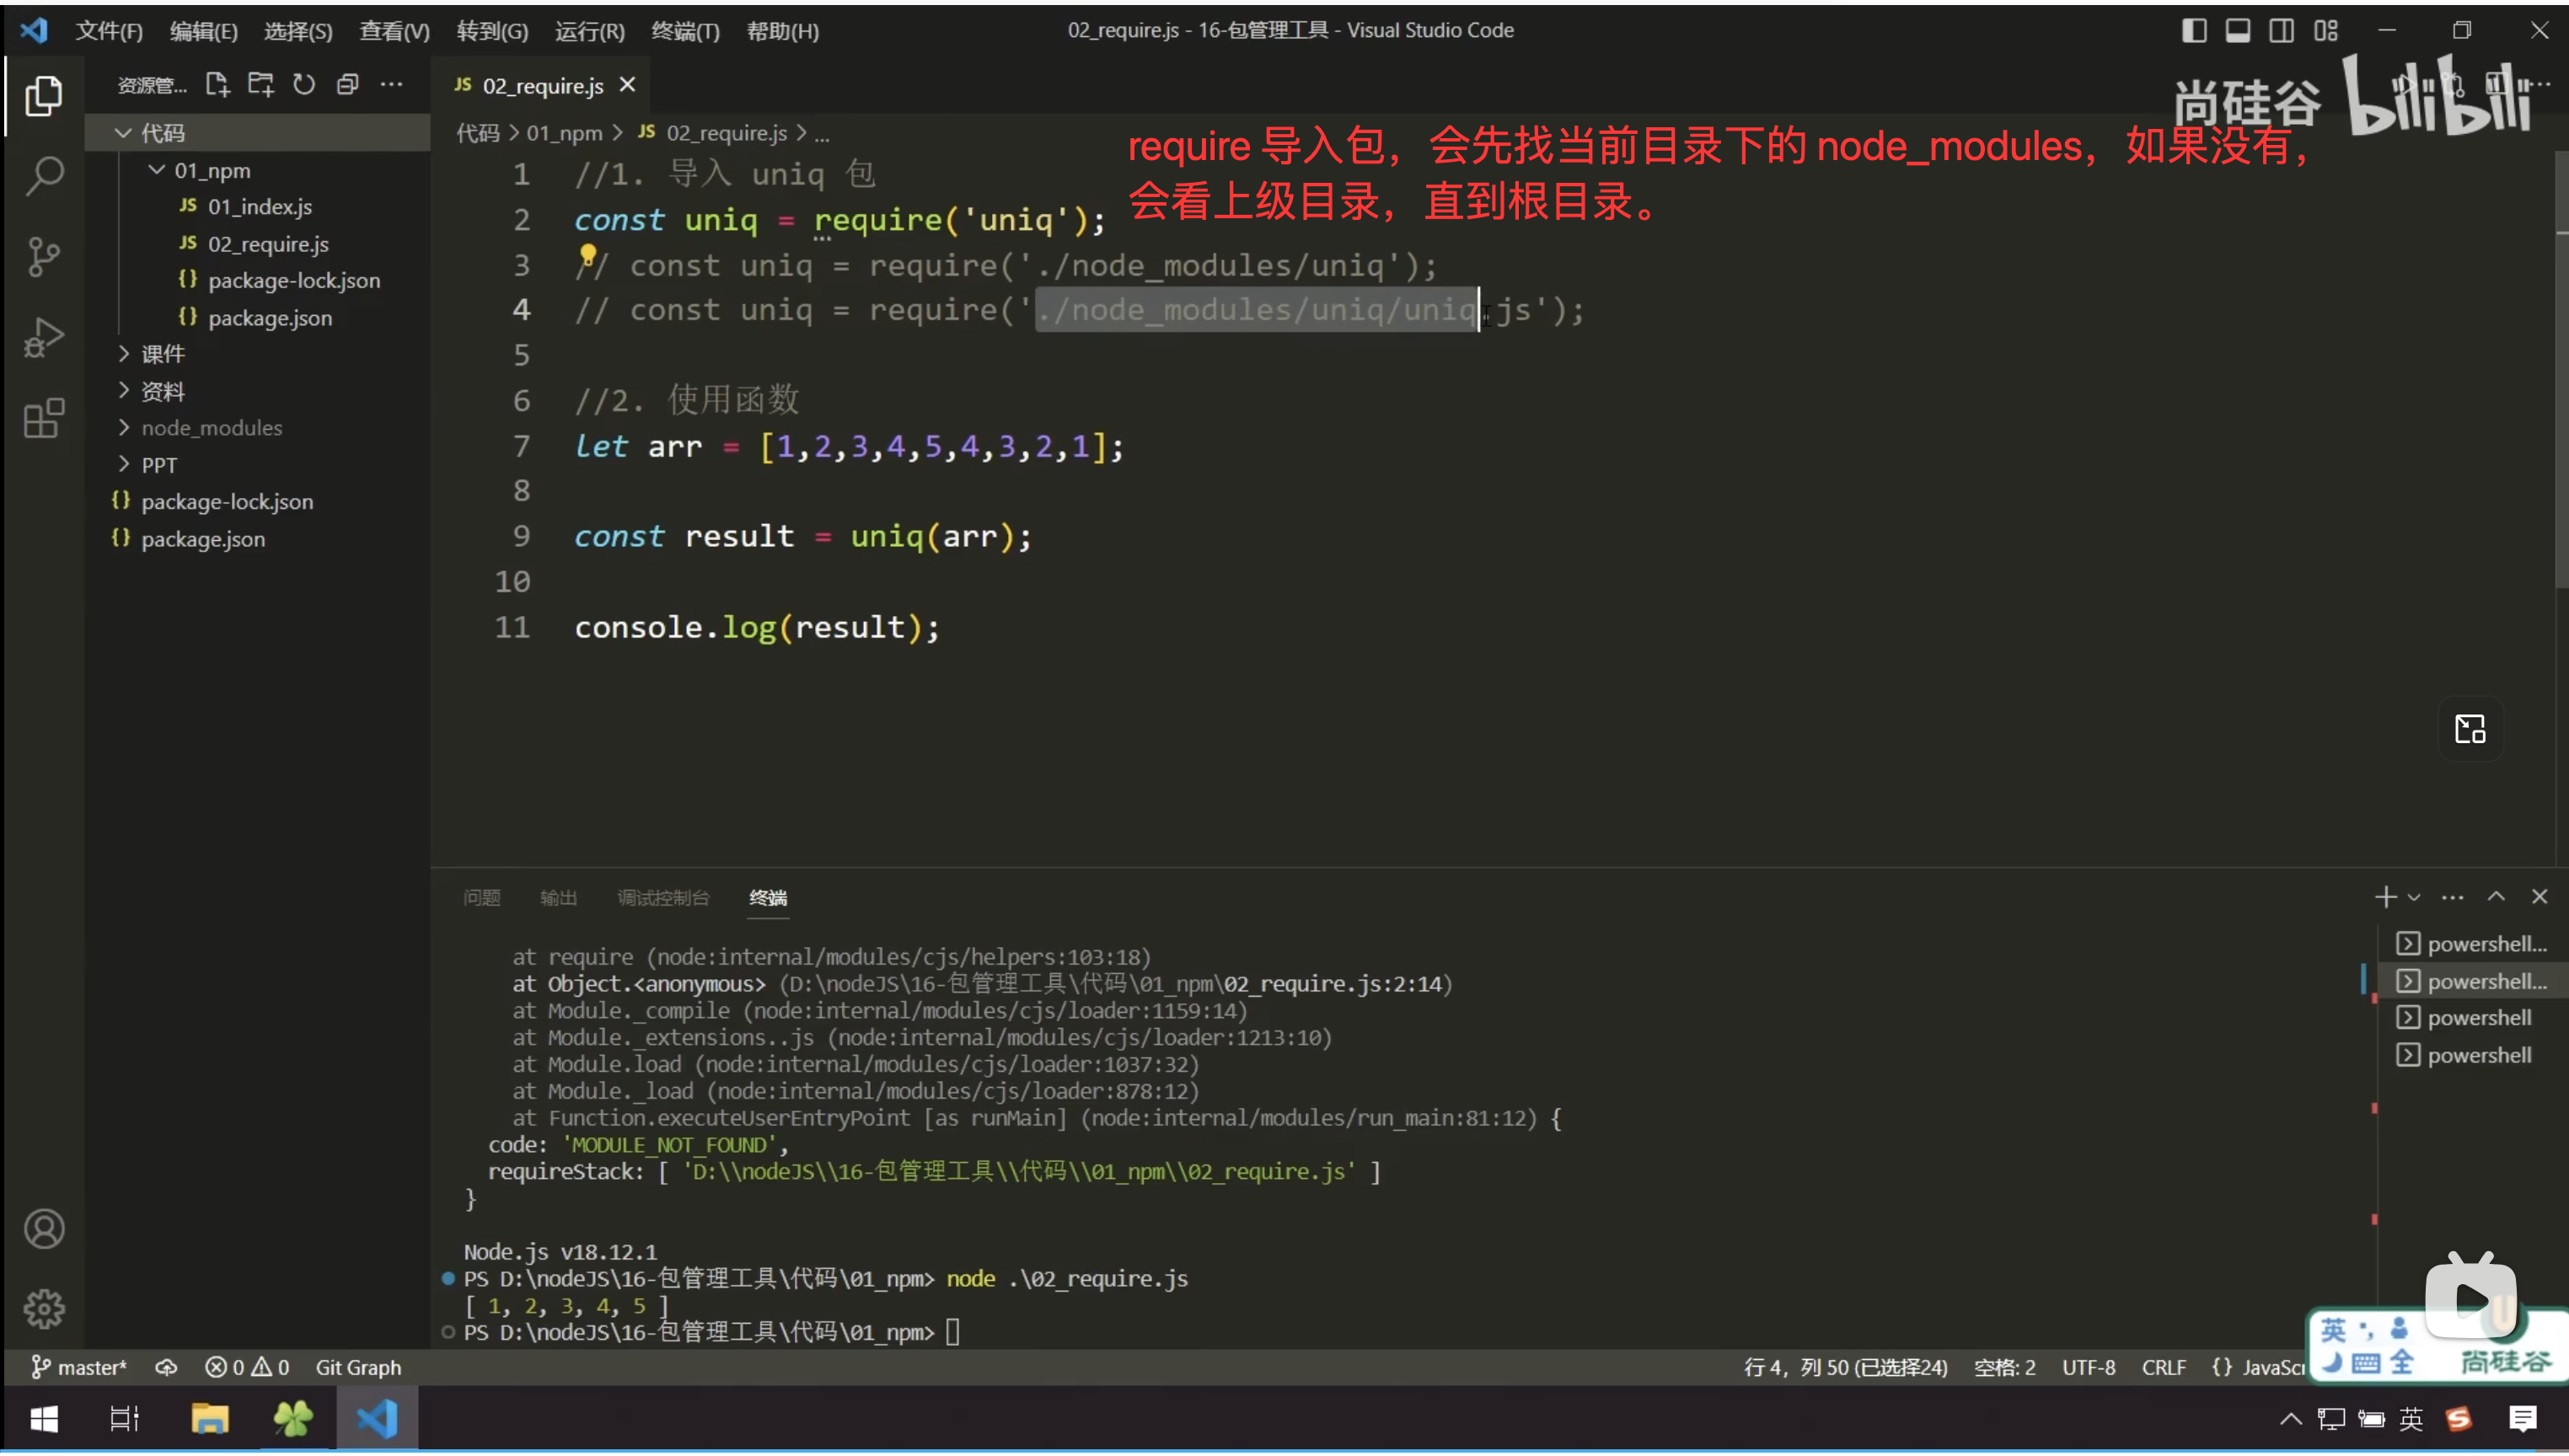Switch to the 调试控制台 panel tab

663,898
